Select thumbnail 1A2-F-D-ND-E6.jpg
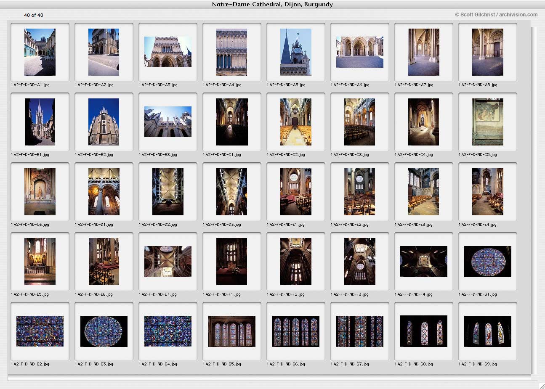 104,262
